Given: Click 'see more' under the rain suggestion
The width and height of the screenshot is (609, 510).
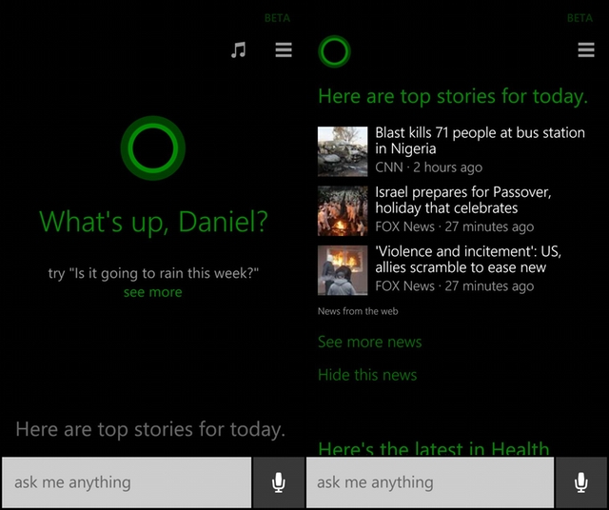Looking at the screenshot, I should point(152,292).
